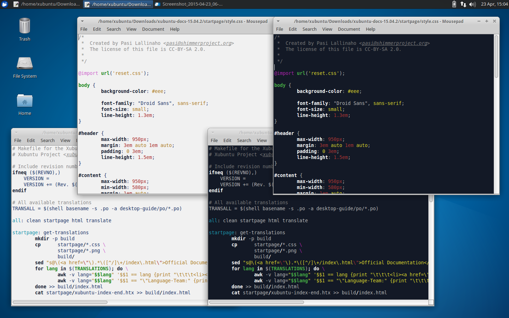
Task: Open the Help menu in the right Mousepad window
Action: point(370,29)
